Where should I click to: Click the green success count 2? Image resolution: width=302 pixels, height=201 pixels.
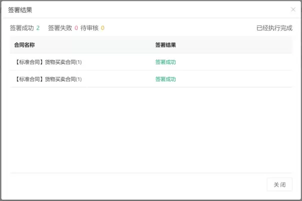coord(38,28)
